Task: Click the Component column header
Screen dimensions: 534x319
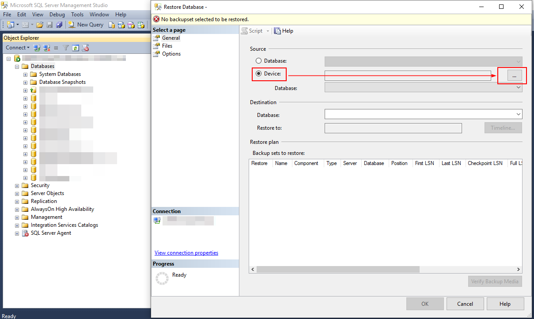Action: [307, 163]
